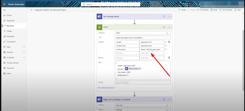Viewport: 245px width, 111px height.
Task: Expand the Data section chevron
Action: pyautogui.click(x=24, y=47)
